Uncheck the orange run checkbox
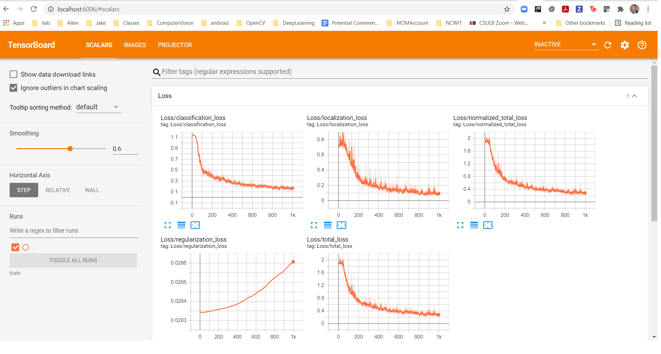The image size is (661, 354). point(15,247)
